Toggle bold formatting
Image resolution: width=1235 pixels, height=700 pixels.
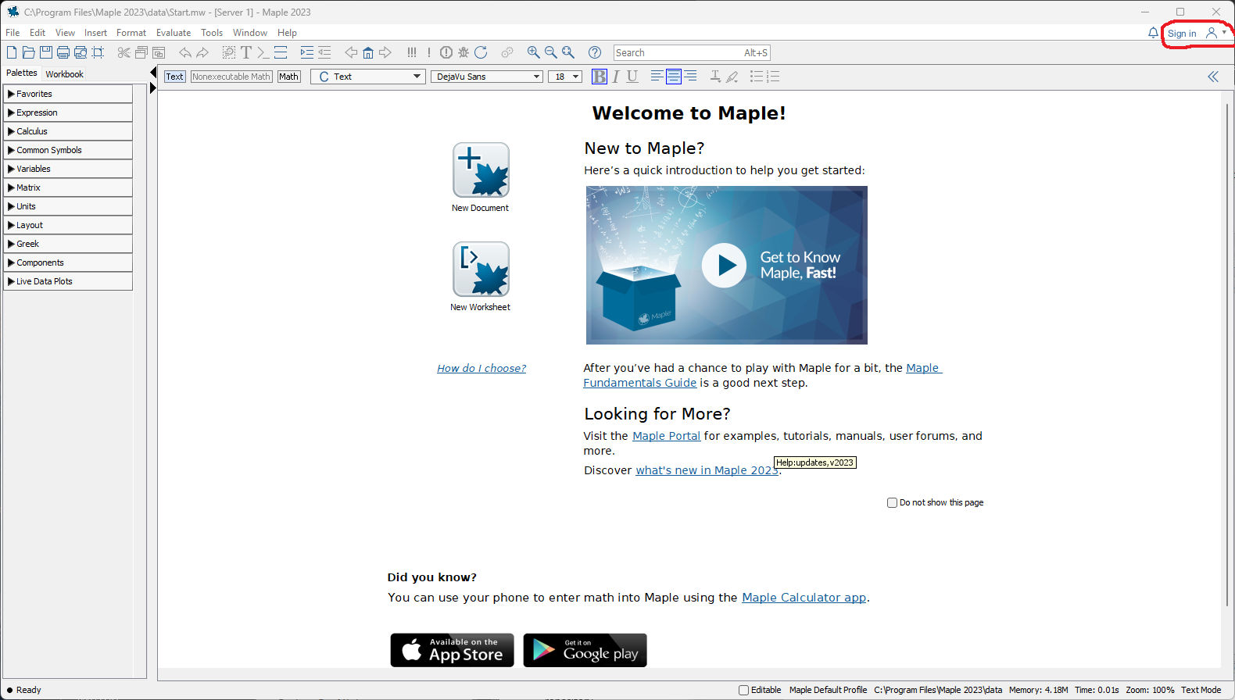coord(600,77)
